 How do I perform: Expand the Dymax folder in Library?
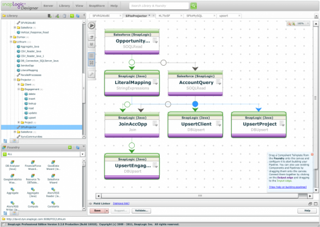[11, 37]
